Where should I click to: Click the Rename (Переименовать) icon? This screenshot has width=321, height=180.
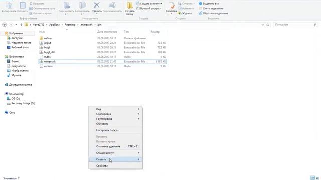pos(112,5)
